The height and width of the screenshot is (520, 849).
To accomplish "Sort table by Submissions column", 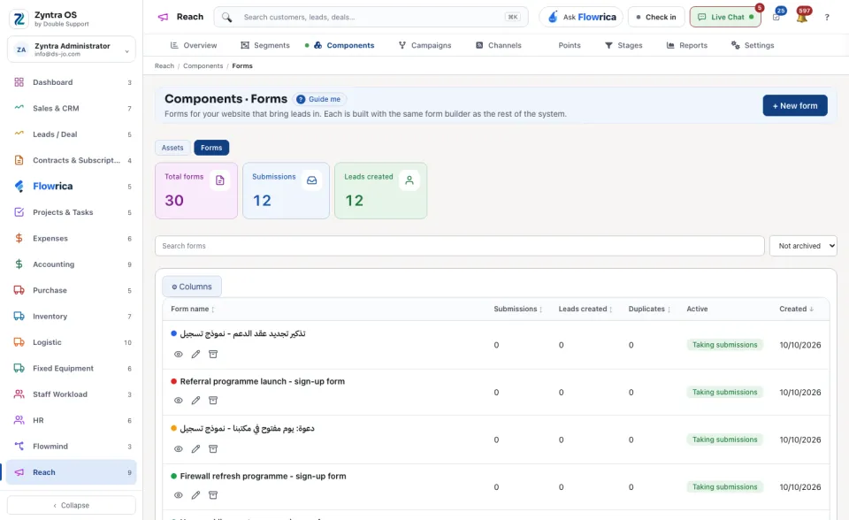I will [517, 309].
